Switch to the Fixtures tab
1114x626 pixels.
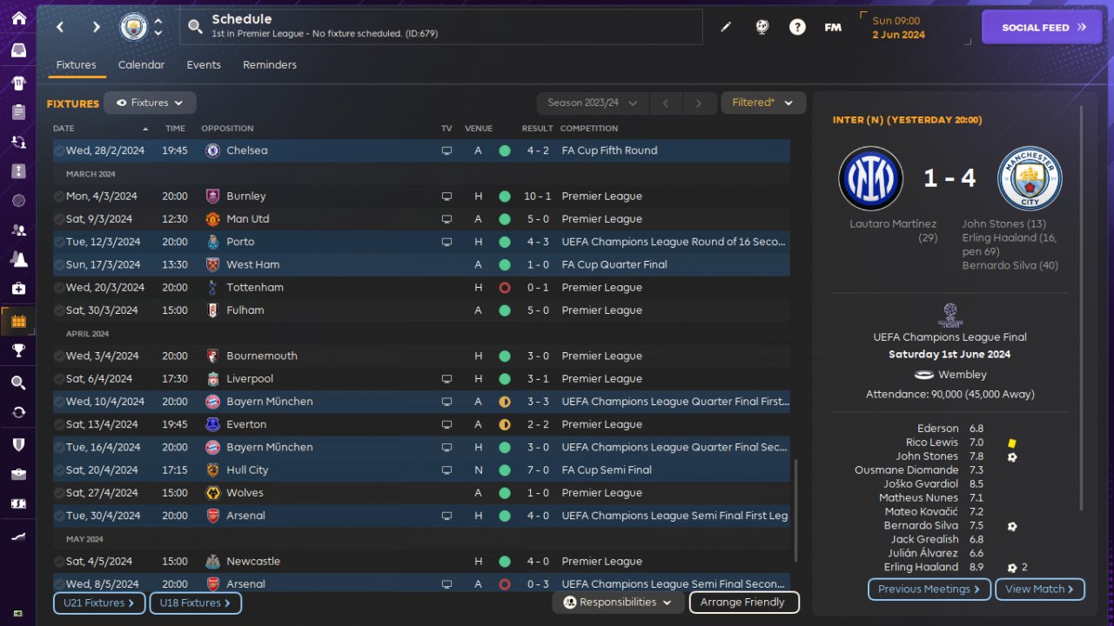[76, 65]
